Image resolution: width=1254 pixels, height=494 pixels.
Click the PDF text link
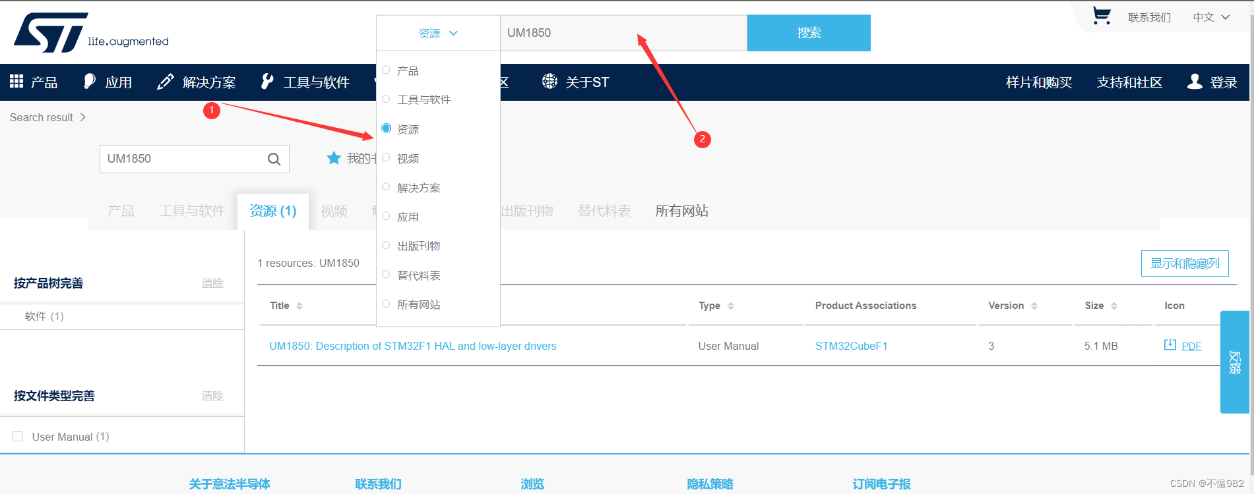point(1191,346)
